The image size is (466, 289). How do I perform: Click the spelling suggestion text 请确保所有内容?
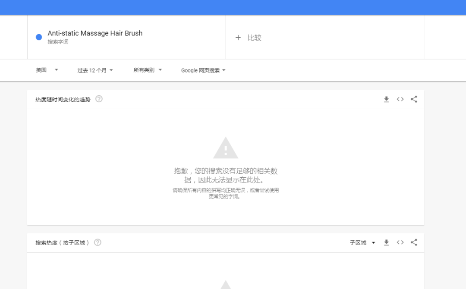(226, 193)
